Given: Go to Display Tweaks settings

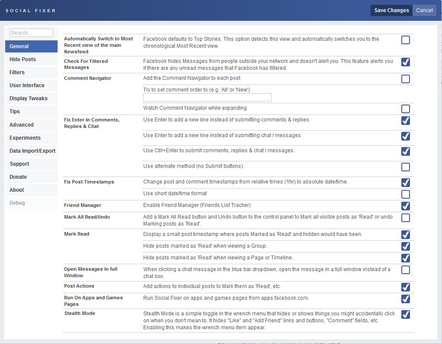Looking at the screenshot, I should 31,98.
